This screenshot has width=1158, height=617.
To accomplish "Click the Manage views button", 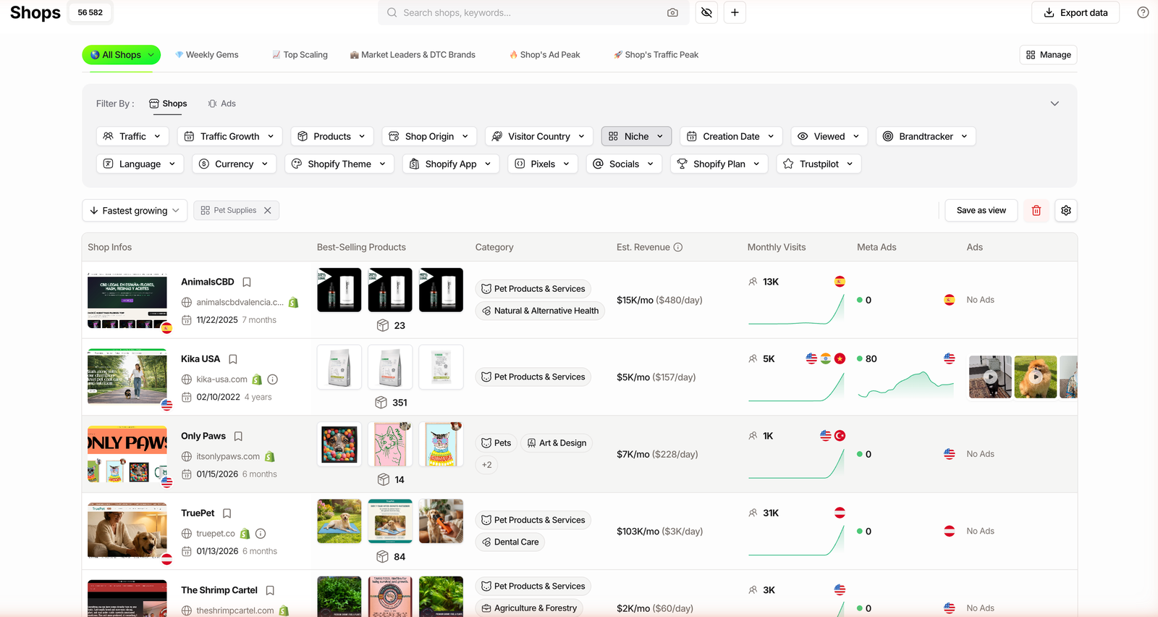I will click(1049, 55).
